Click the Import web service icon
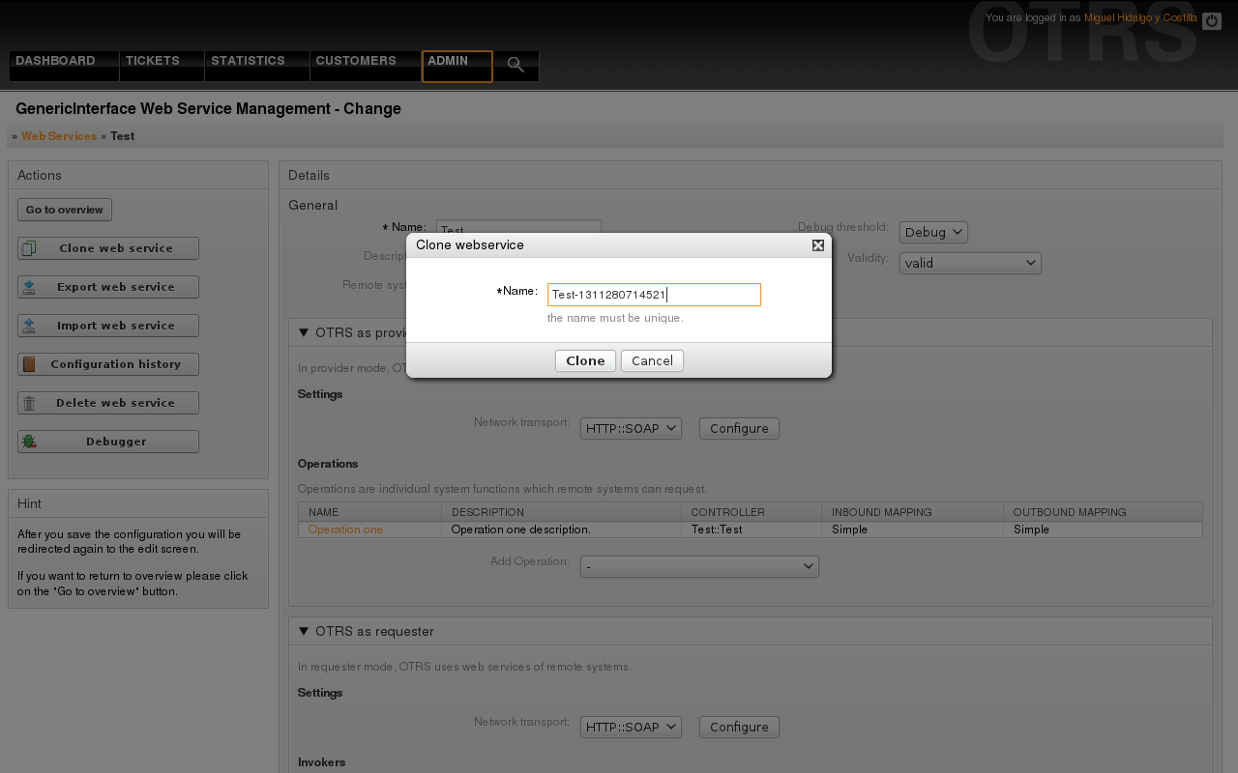The height and width of the screenshot is (773, 1238). click(x=29, y=326)
